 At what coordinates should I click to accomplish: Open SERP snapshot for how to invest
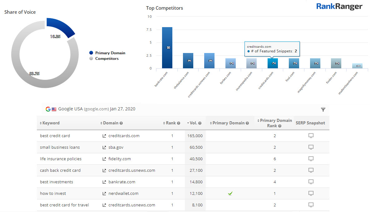[311, 193]
